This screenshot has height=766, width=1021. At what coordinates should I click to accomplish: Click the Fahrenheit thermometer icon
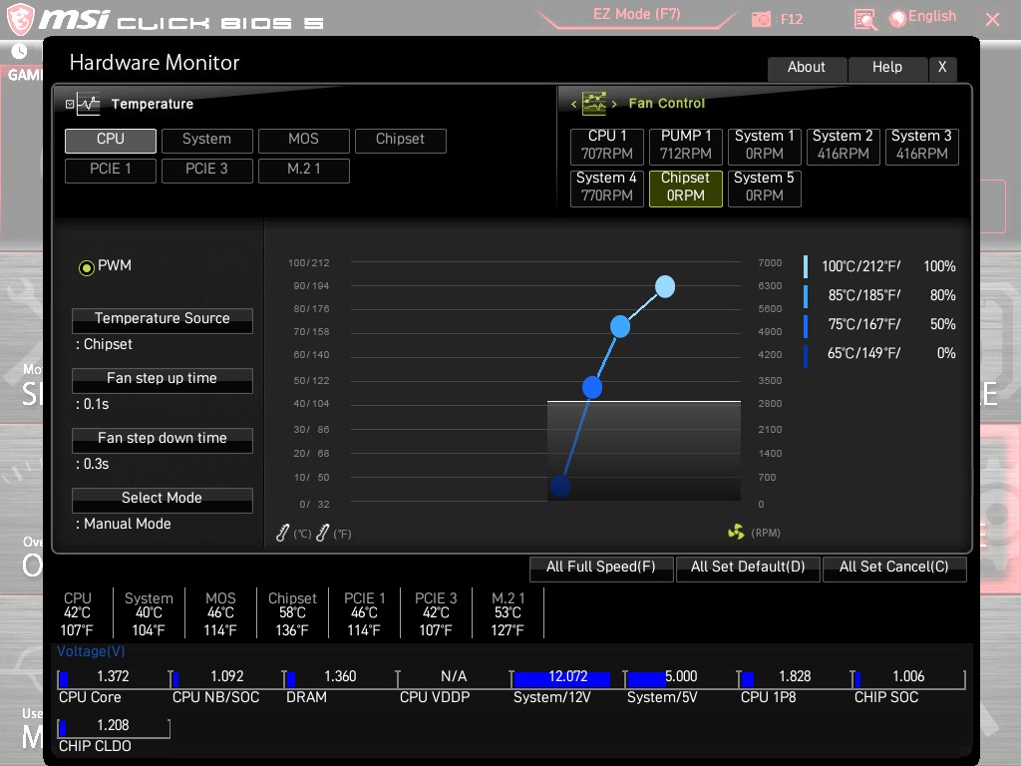(322, 533)
